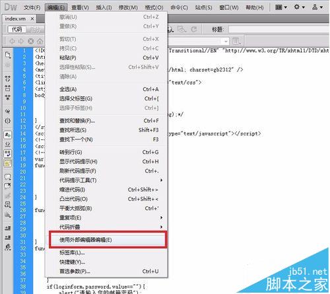Image resolution: width=330 pixels, height=294 pixels.
Task: Expand the 代码提示工具(T) submenu arrow
Action: click(x=162, y=180)
